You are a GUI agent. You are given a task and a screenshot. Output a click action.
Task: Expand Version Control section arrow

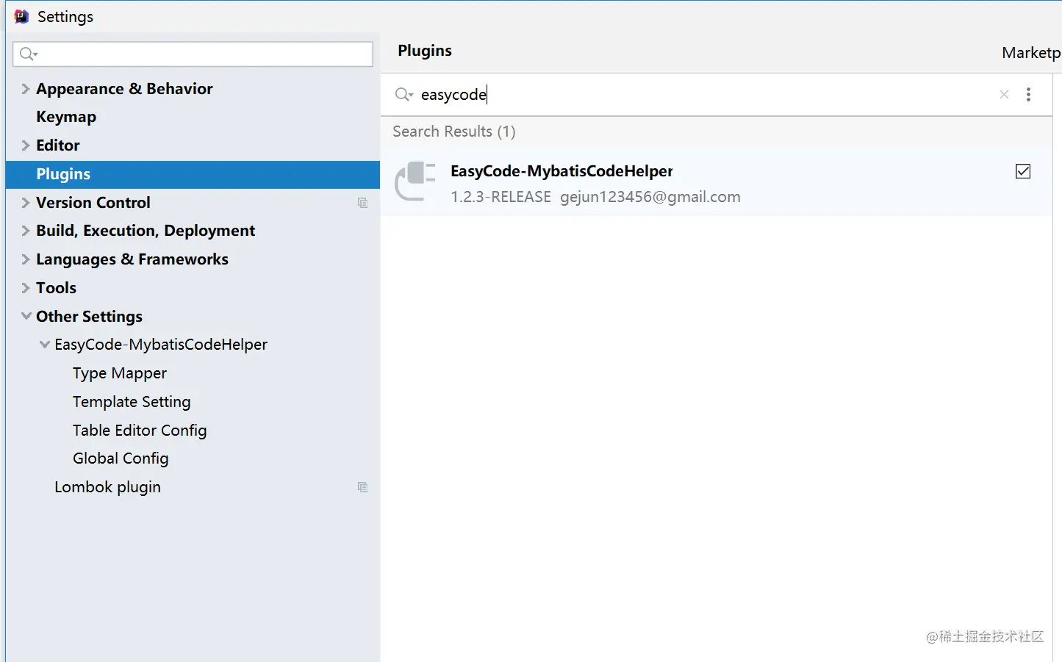click(x=26, y=203)
